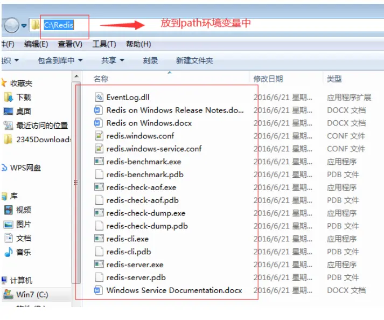This screenshot has height=320, width=384.
Task: Click the modified date of redis-server.exe
Action: (x=283, y=265)
